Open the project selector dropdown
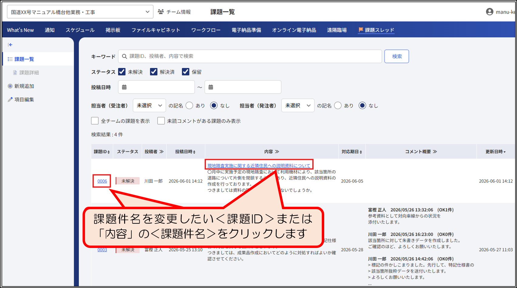The image size is (517, 288). point(80,12)
